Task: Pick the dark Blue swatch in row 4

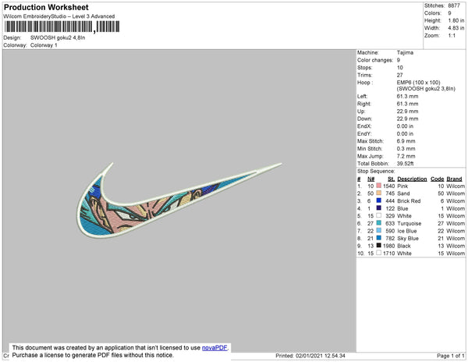Action: pos(379,208)
